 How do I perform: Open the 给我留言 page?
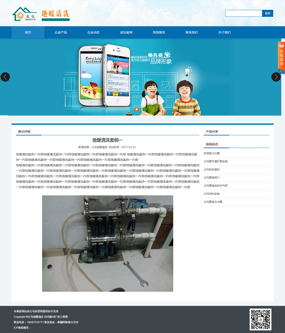[159, 32]
